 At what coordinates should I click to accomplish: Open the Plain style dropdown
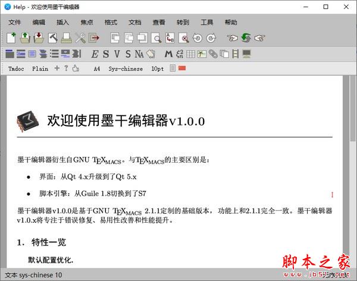(40, 69)
